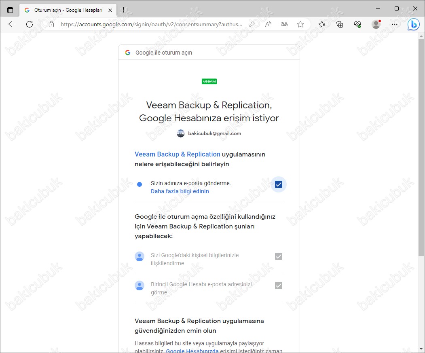Open the Google Hesabınızda link

pos(192,351)
